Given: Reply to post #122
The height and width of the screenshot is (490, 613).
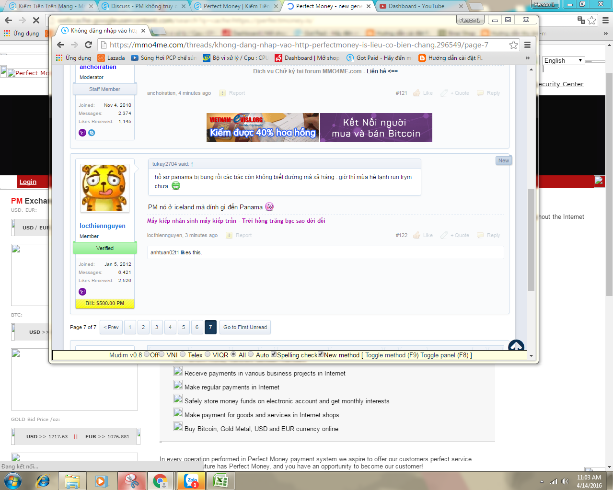Looking at the screenshot, I should 488,235.
